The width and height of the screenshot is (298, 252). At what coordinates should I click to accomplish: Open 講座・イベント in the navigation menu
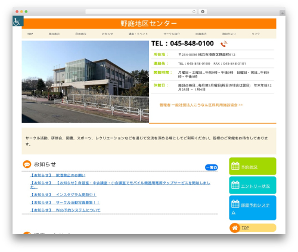point(138,34)
